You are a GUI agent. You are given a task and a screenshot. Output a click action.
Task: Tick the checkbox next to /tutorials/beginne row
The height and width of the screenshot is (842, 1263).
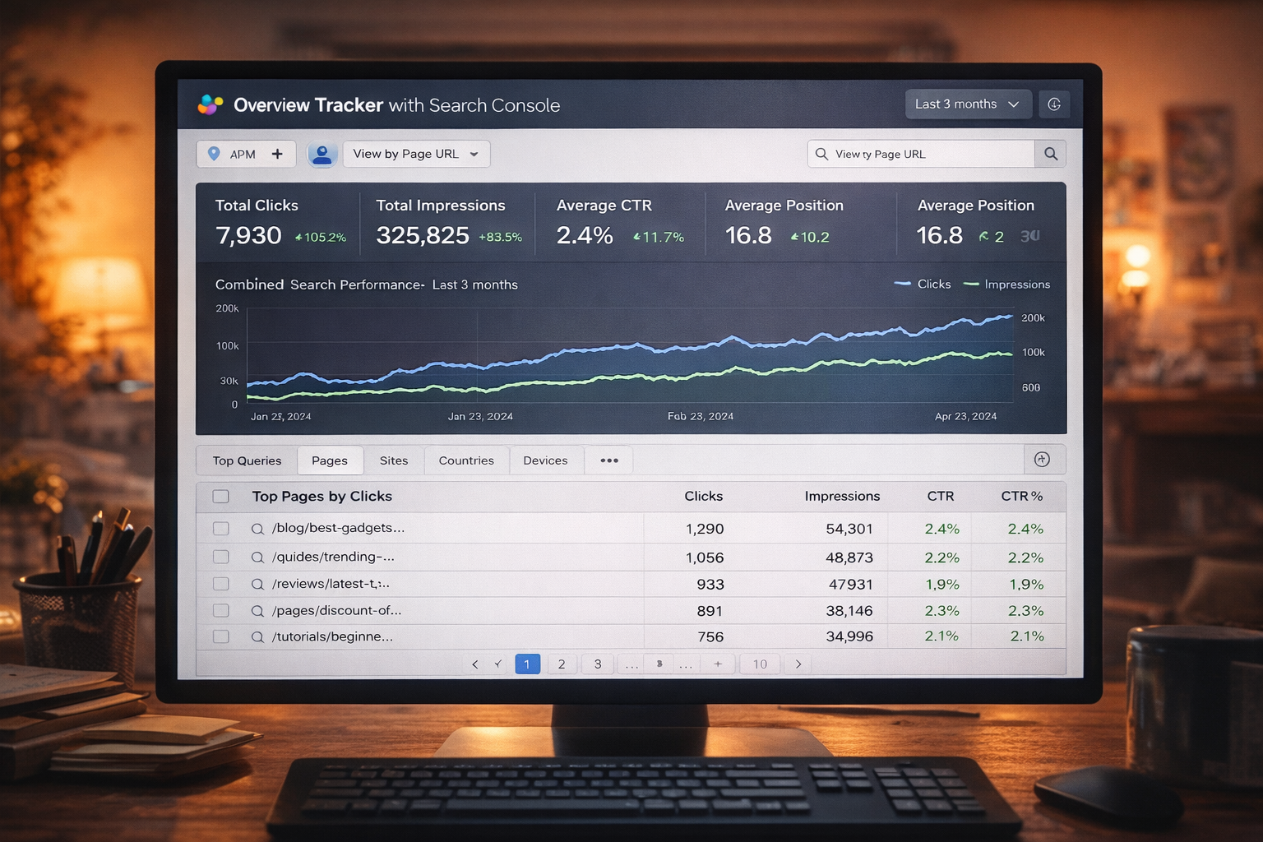[x=220, y=636]
